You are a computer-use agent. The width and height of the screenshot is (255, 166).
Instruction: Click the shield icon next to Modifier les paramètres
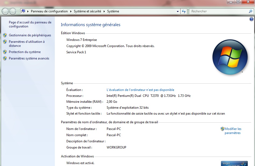click(x=222, y=129)
